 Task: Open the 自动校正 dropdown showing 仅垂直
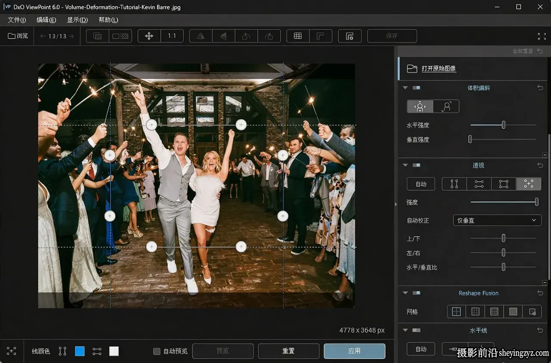tap(497, 220)
